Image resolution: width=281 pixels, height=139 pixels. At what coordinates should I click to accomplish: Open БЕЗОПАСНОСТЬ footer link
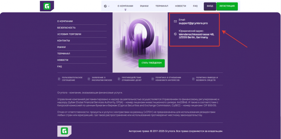click(x=66, y=28)
